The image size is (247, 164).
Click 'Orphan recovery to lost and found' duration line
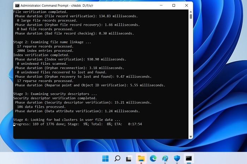pos(83,76)
